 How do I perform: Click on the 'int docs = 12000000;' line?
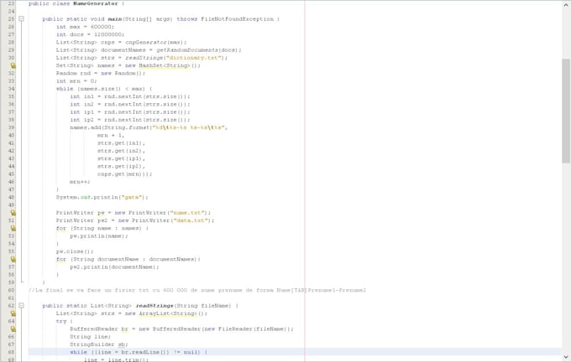click(x=91, y=34)
